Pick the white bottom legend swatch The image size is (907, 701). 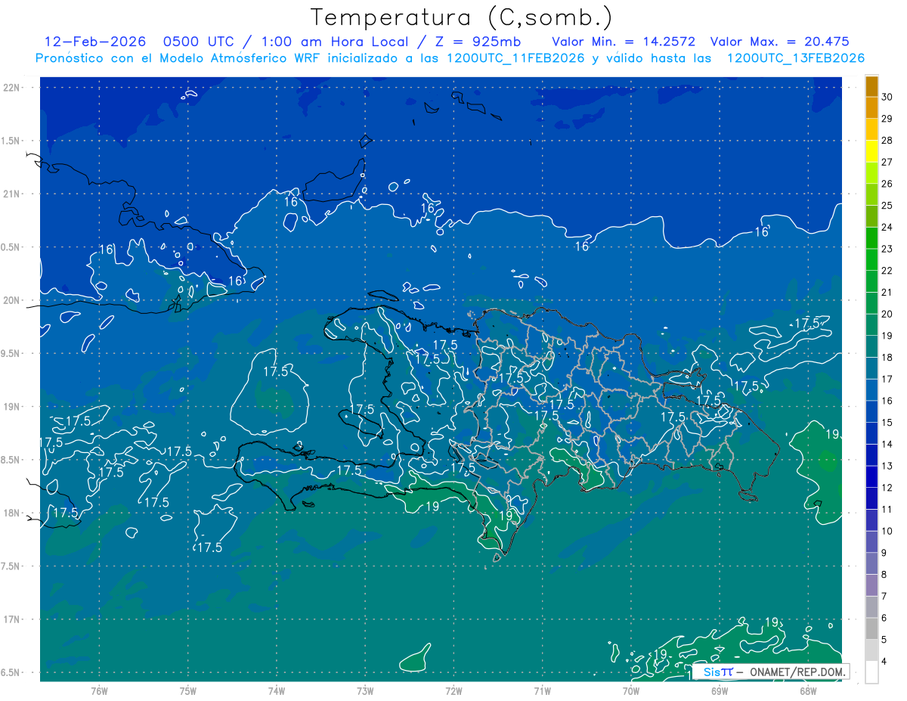click(871, 672)
